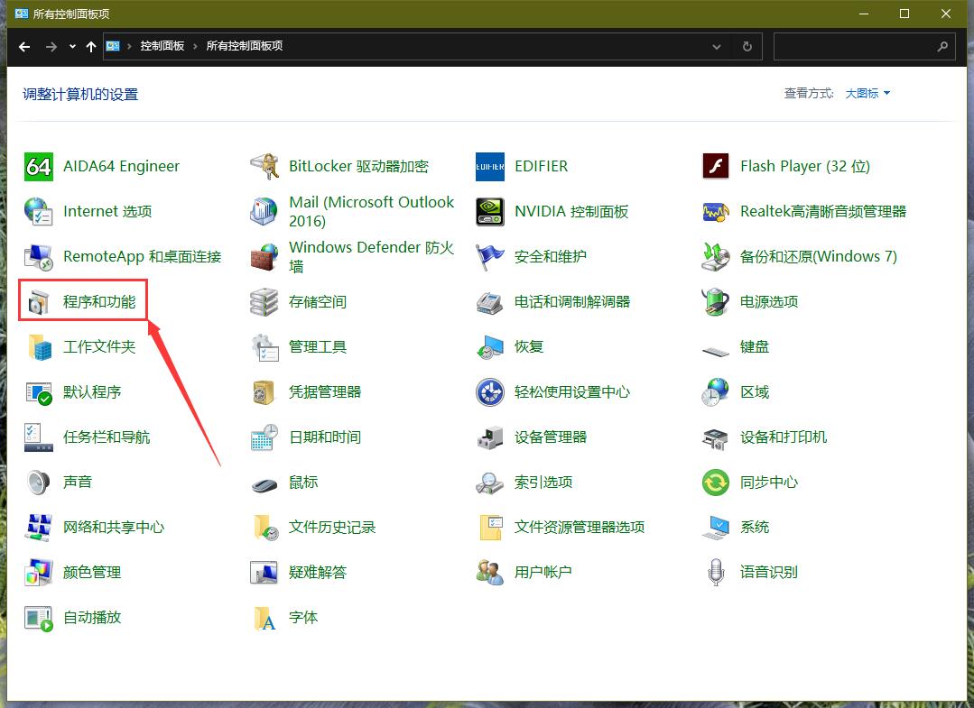Expand the address bar history dropdown
The image size is (974, 708).
click(716, 47)
